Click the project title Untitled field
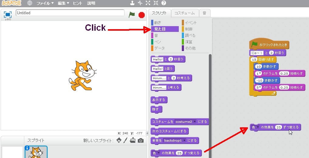 pyautogui.click(x=70, y=13)
